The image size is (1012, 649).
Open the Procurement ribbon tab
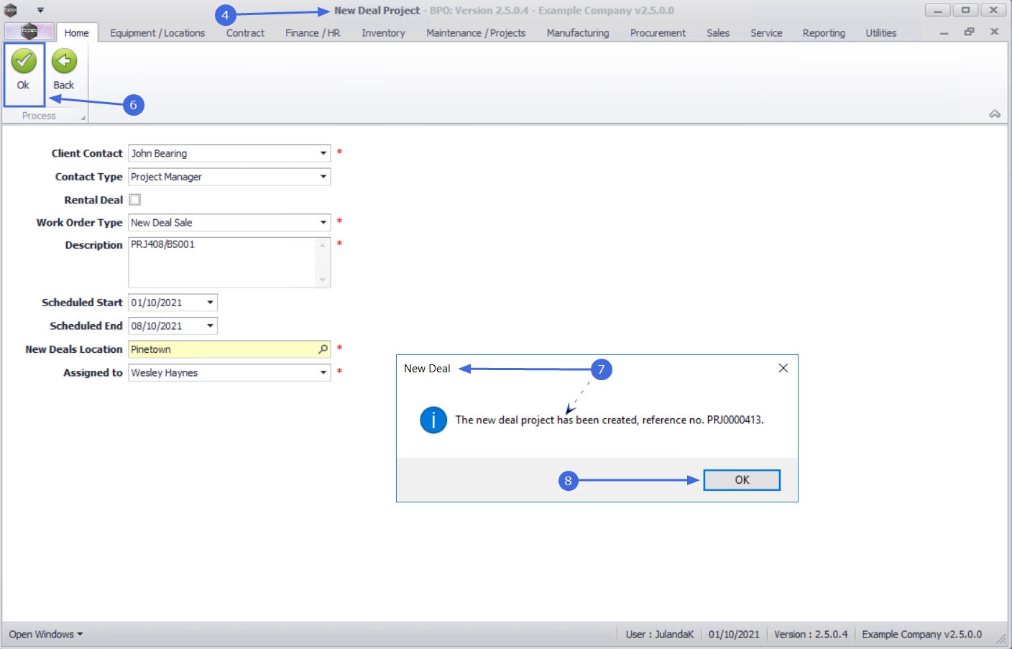coord(658,33)
